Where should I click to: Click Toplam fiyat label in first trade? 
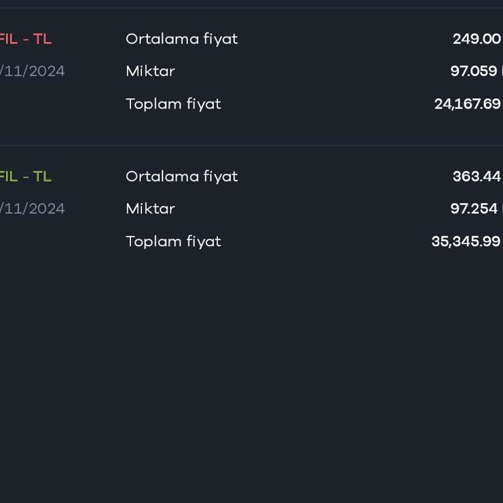(x=173, y=104)
